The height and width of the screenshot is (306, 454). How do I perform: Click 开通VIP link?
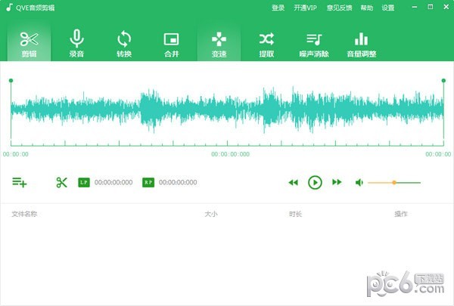305,8
